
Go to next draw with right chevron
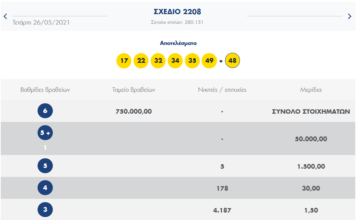tap(349, 16)
